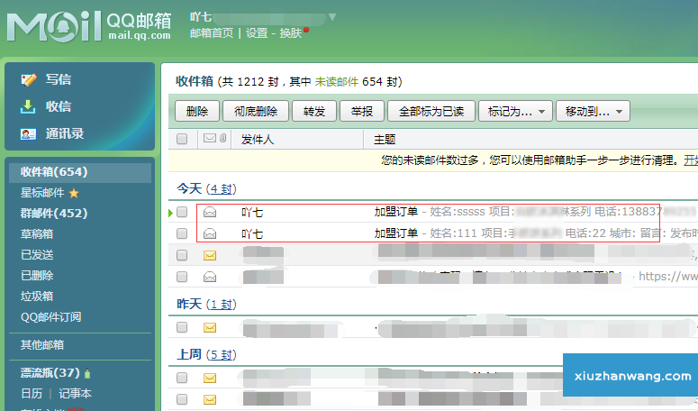The image size is (698, 411).
Task: Check the first email box under 上周
Action: [x=182, y=378]
